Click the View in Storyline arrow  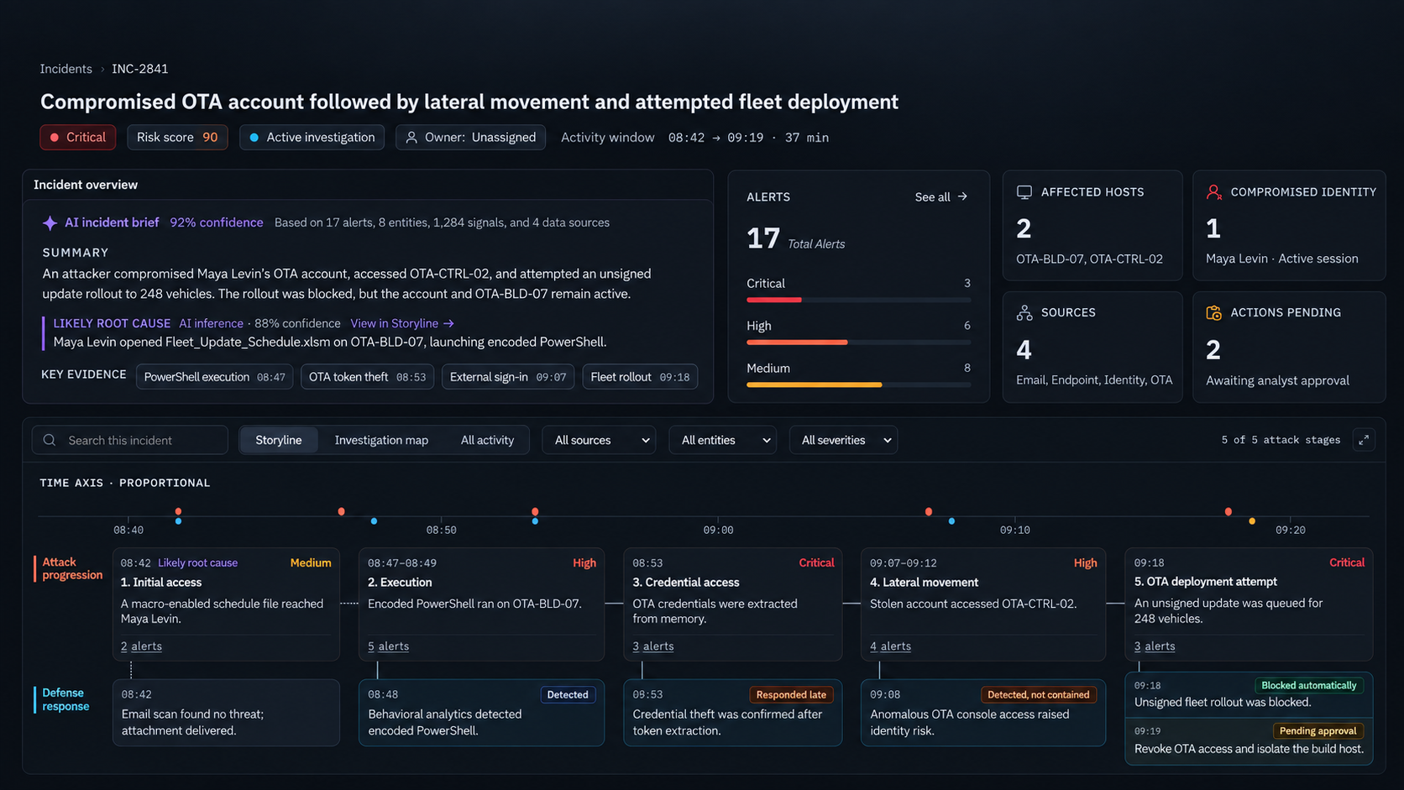pos(448,323)
